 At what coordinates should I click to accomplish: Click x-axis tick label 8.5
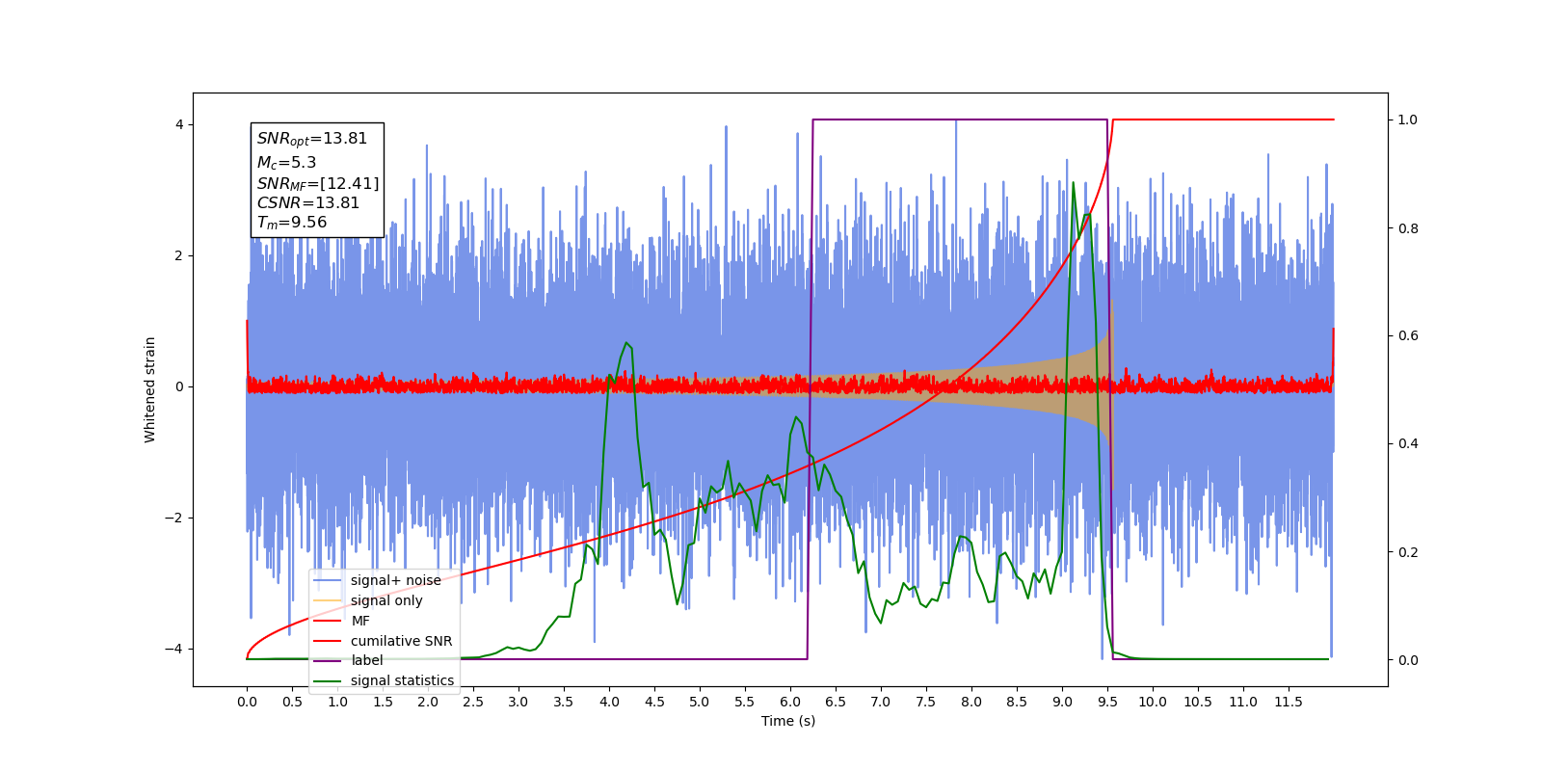[1017, 702]
